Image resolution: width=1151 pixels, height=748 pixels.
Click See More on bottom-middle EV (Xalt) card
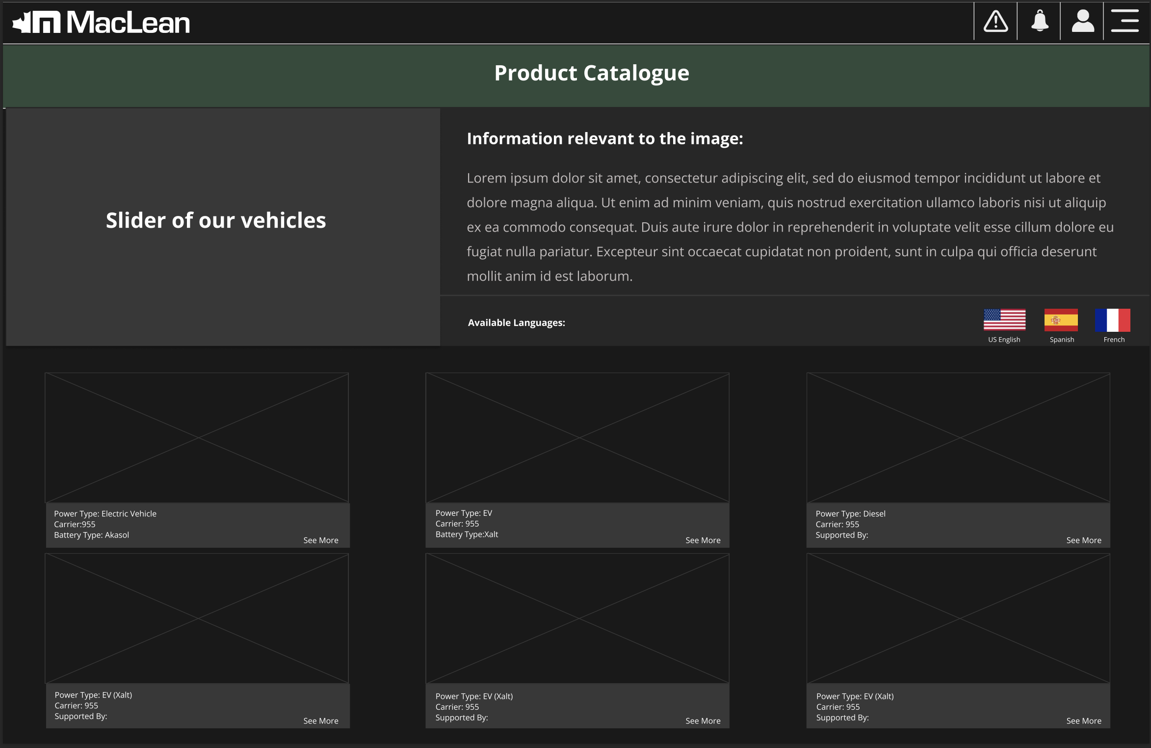click(703, 721)
